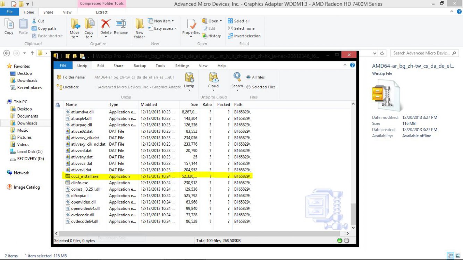Click the Properties icon in Explorer ribbon

click(x=191, y=24)
